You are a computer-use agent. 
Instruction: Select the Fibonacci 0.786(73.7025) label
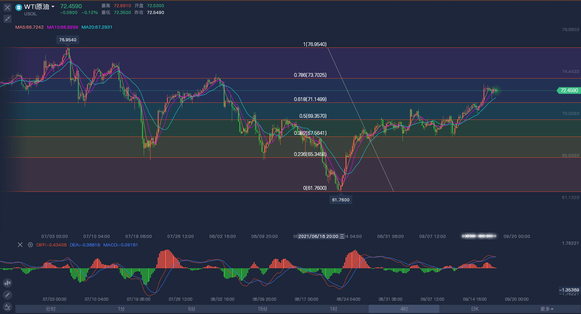pos(310,75)
